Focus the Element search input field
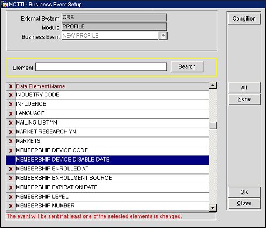Image resolution: width=266 pixels, height=228 pixels. tap(101, 66)
